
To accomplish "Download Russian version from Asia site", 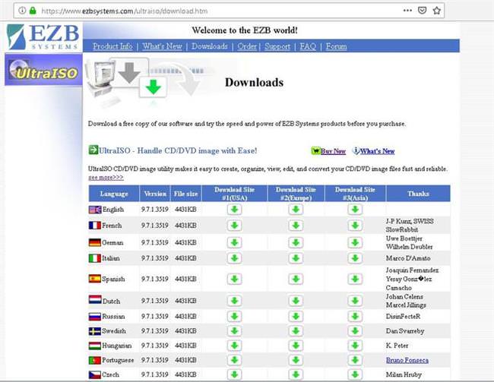I will (355, 316).
